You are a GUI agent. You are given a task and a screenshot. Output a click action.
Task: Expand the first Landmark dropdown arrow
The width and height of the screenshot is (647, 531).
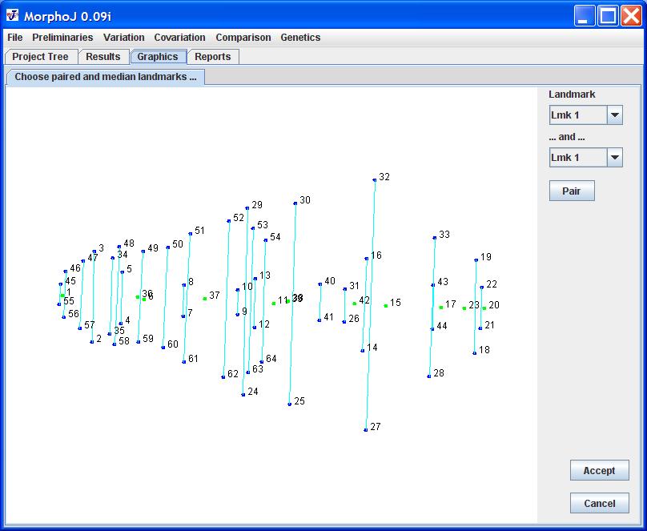pyautogui.click(x=614, y=115)
